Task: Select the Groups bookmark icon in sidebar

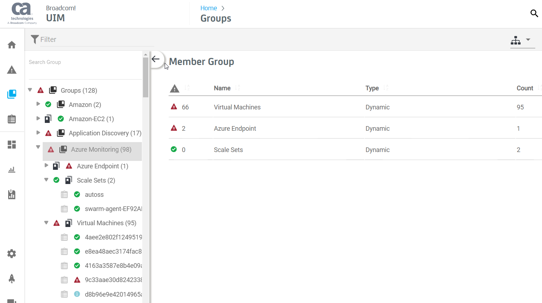Action: (x=12, y=94)
